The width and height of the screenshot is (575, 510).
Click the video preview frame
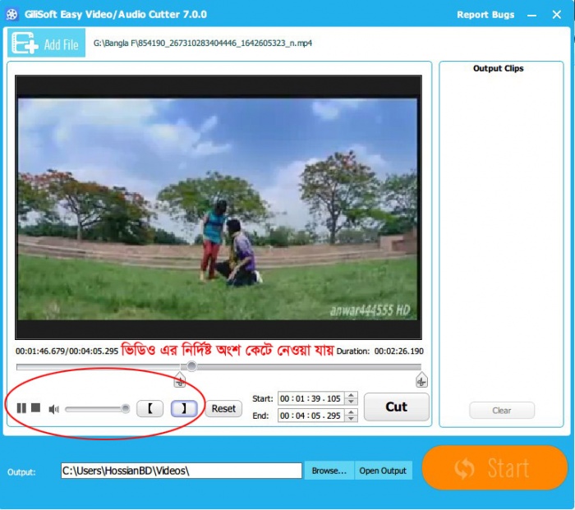[218, 207]
